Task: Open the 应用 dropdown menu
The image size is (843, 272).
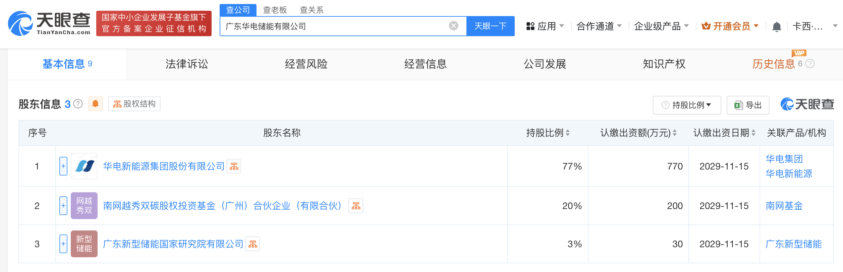Action: click(x=546, y=26)
